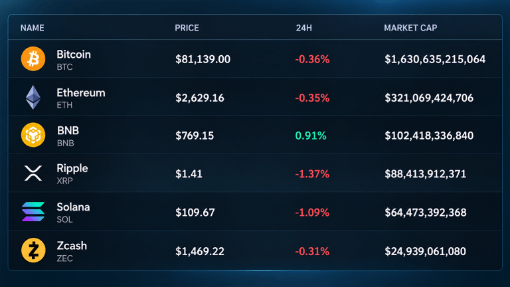This screenshot has height=287, width=510.
Task: Sort by the 24H column header
Action: [303, 28]
